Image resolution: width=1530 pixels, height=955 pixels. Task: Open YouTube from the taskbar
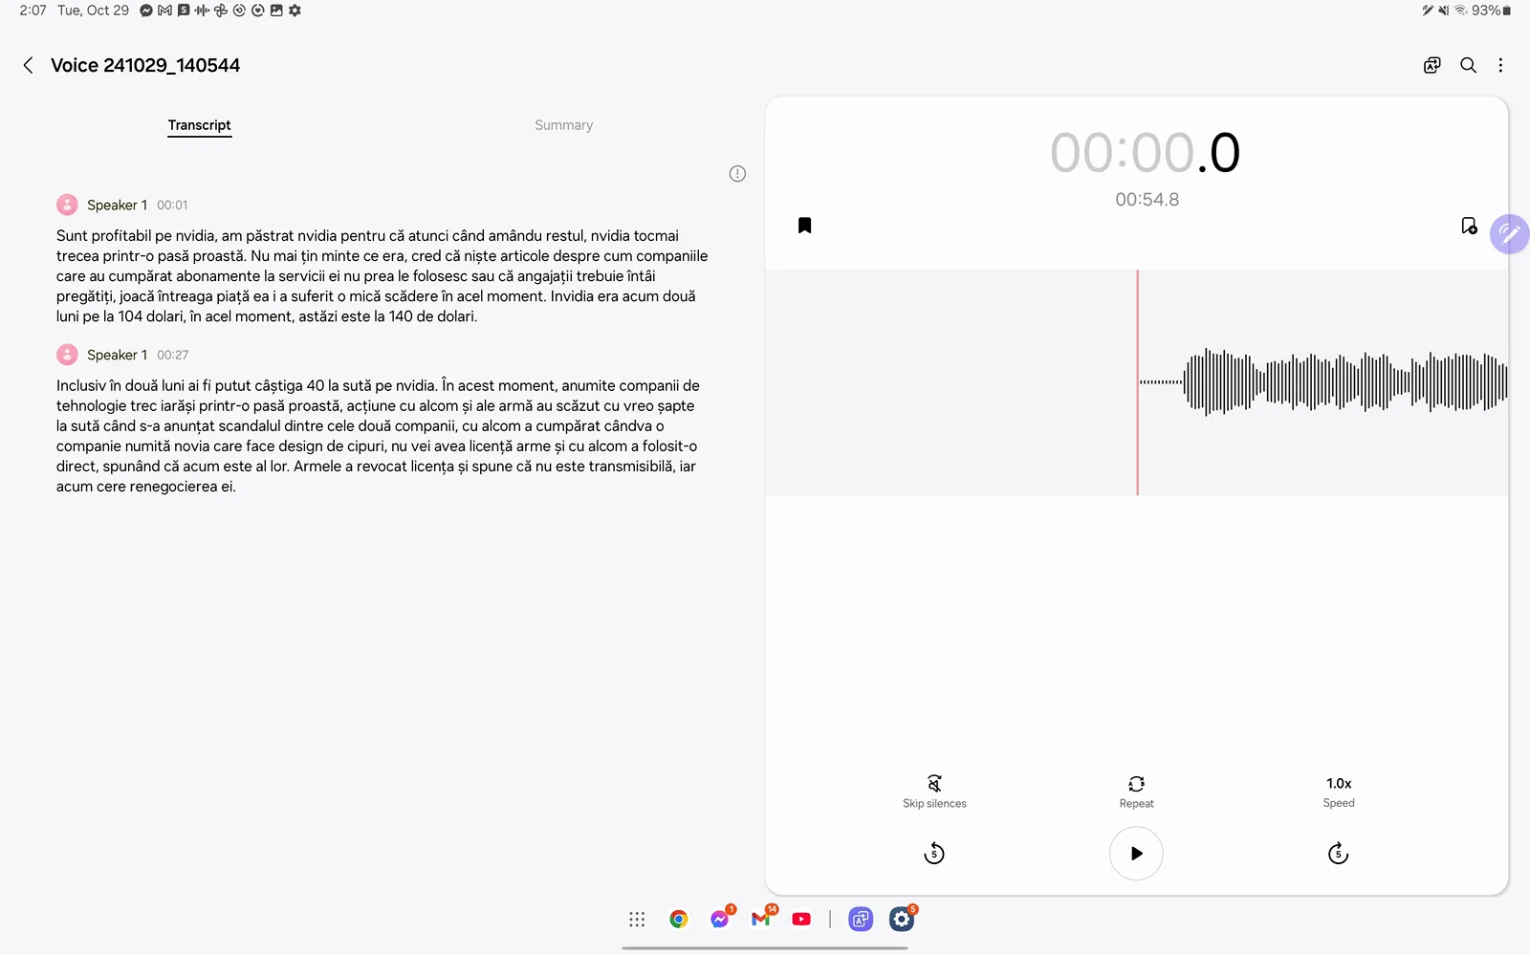pos(801,920)
